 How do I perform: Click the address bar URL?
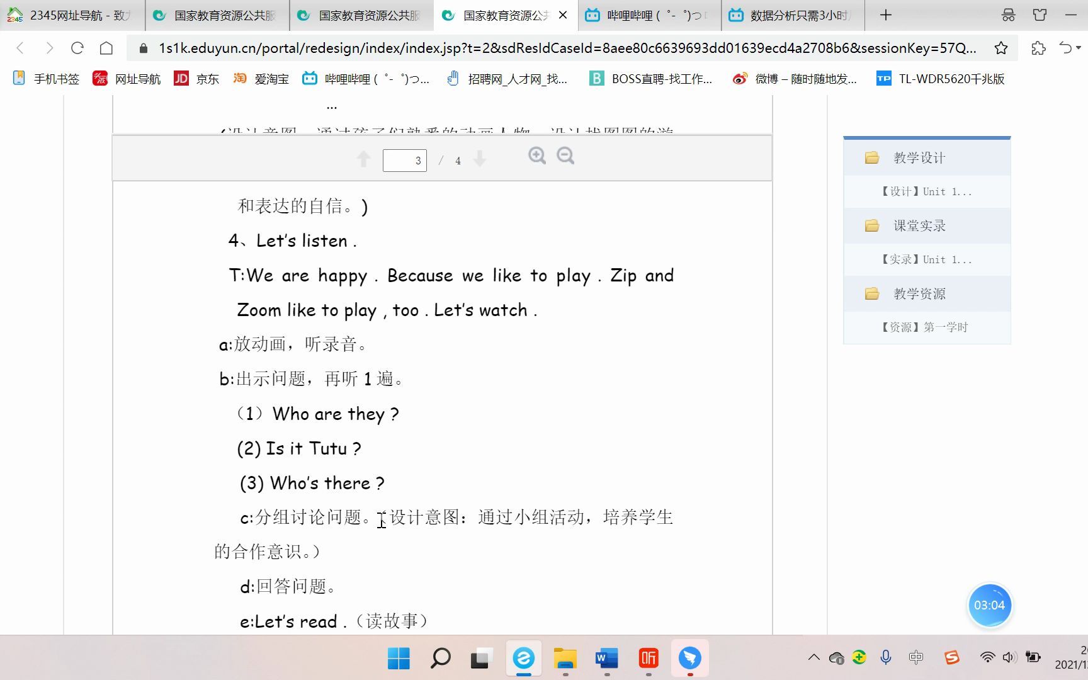pos(567,48)
